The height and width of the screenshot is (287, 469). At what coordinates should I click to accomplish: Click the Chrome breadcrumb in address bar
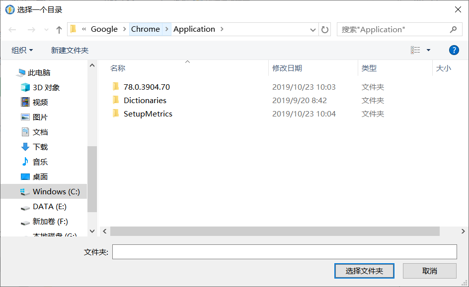pos(145,29)
